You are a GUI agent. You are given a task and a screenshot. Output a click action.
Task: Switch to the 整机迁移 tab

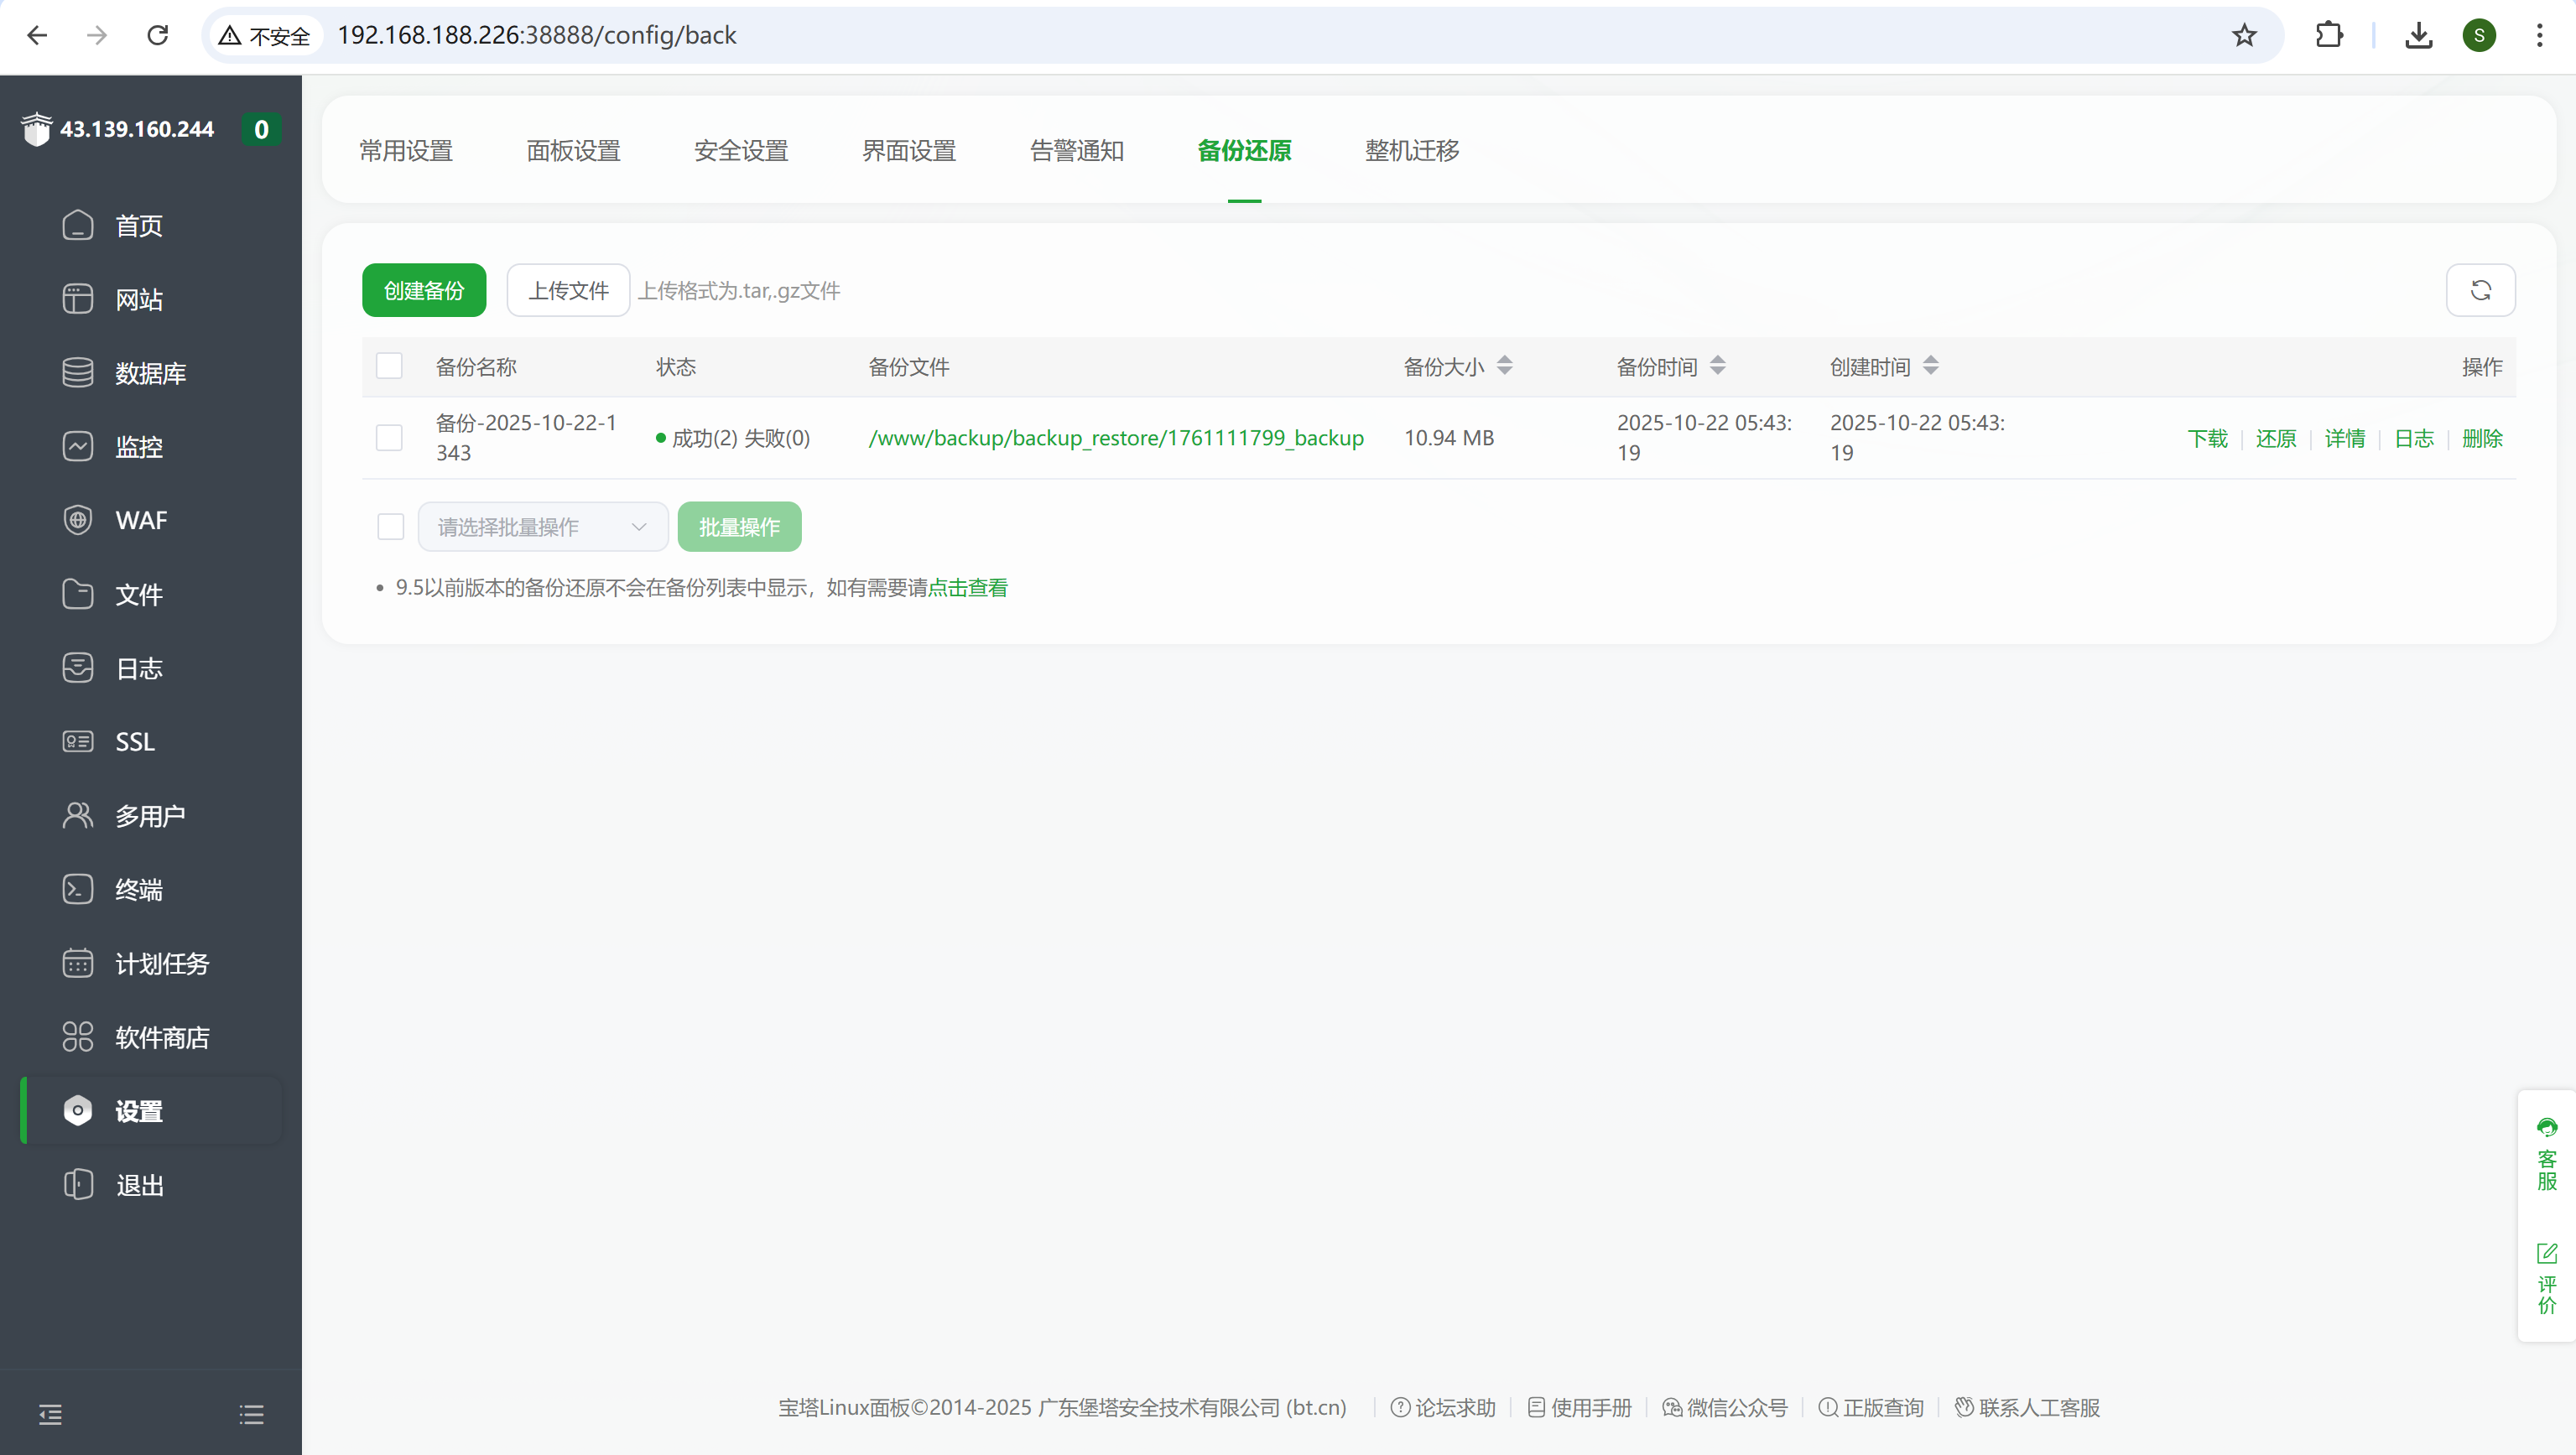1411,150
